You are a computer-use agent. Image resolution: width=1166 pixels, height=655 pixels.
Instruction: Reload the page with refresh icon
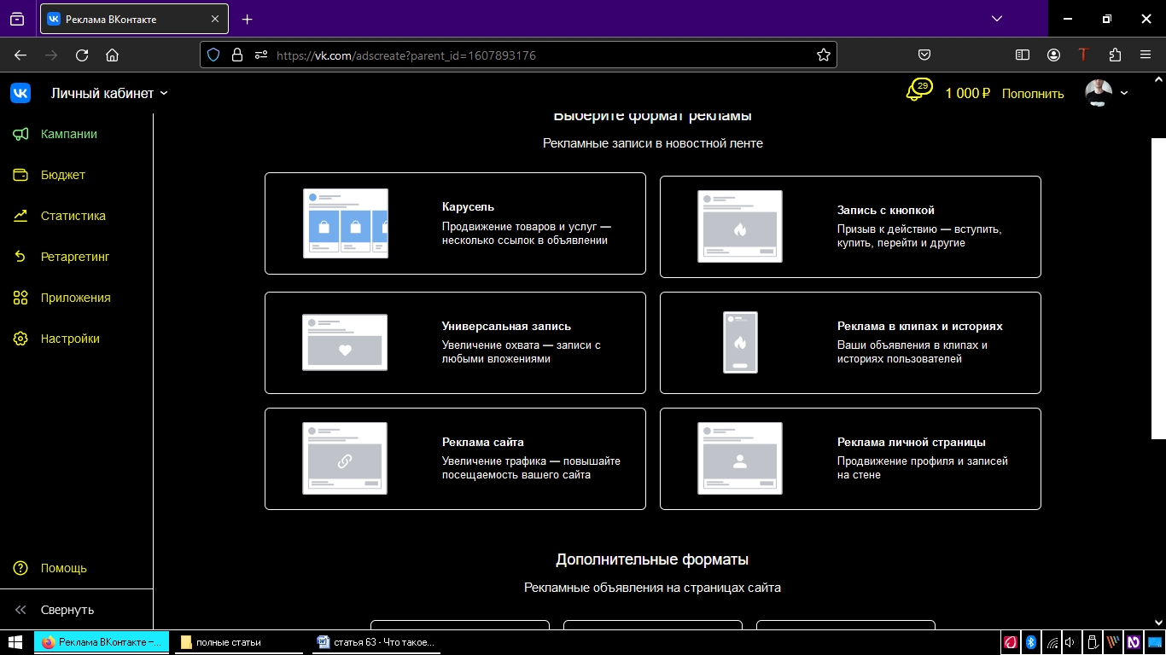[x=82, y=55]
